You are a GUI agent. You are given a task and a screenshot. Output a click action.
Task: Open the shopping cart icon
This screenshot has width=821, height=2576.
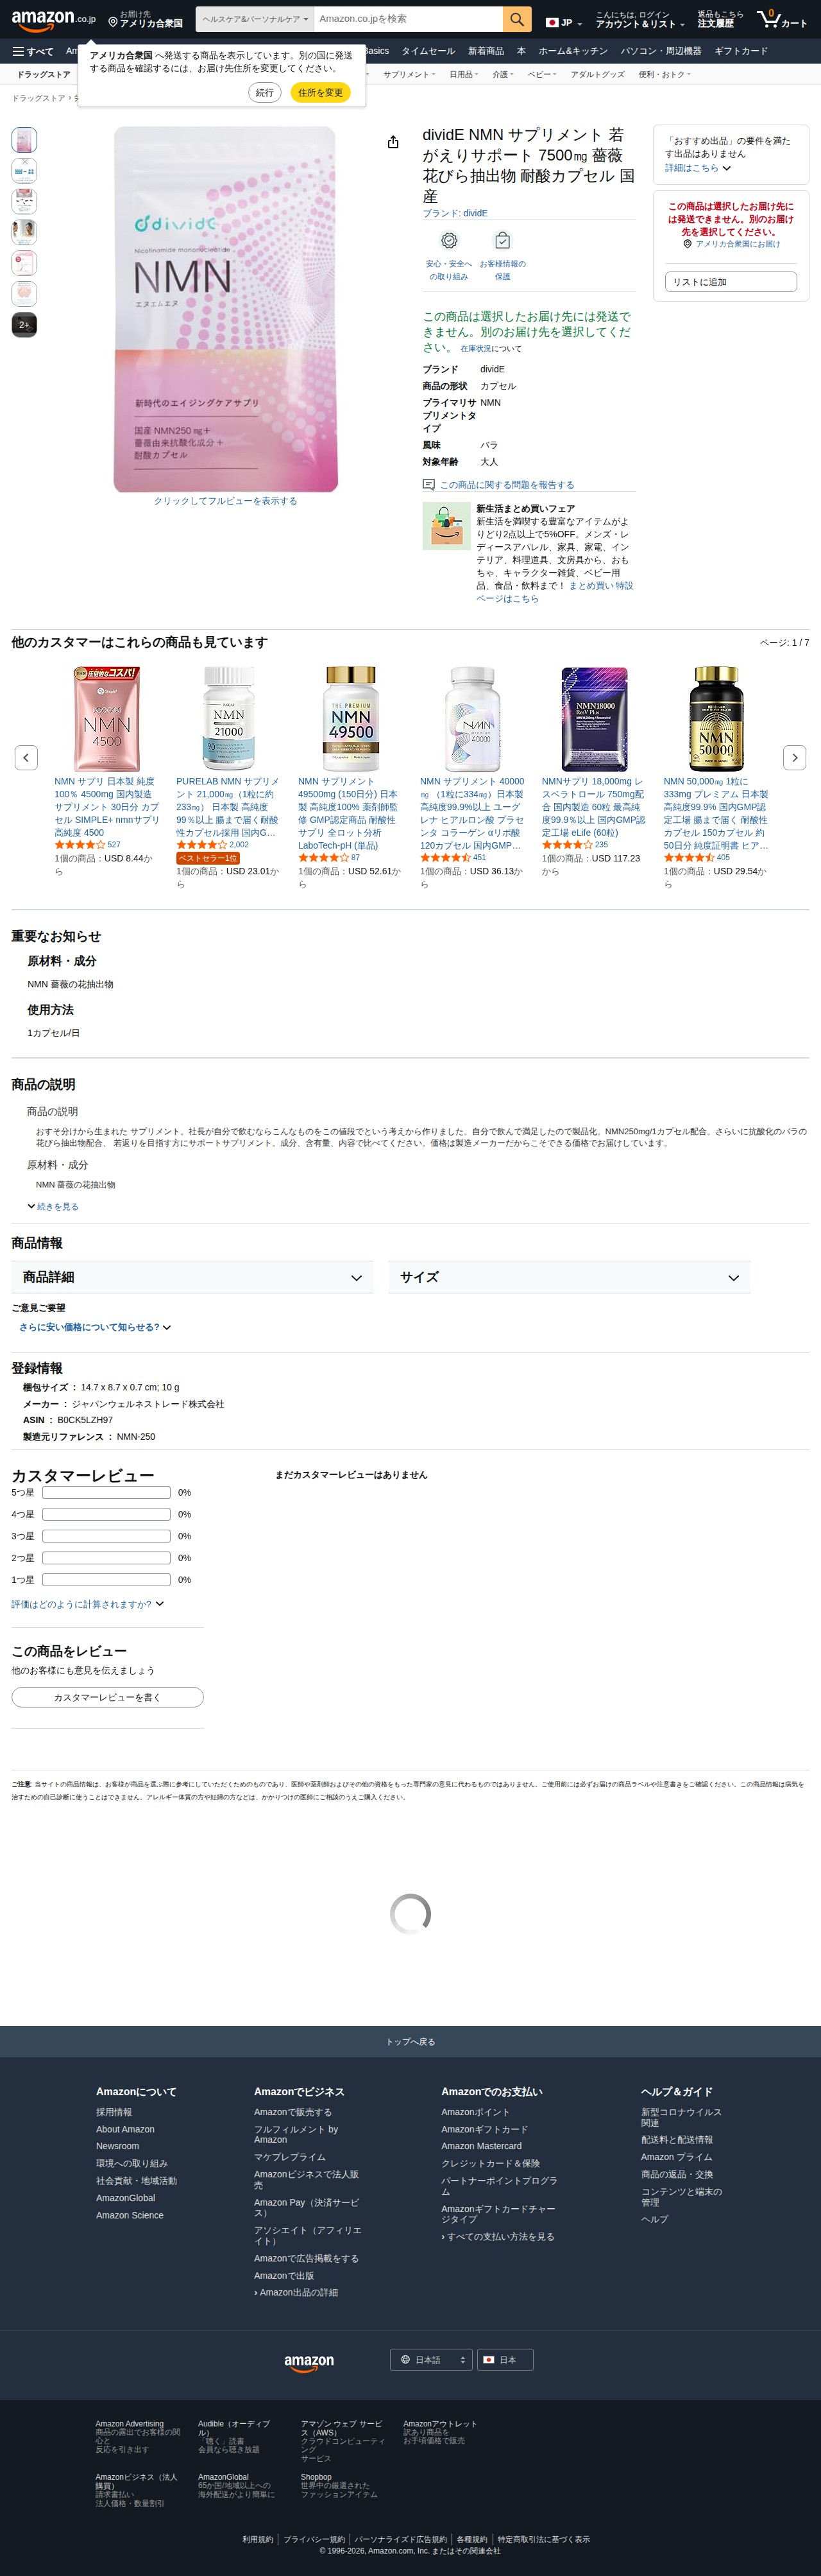click(x=782, y=19)
